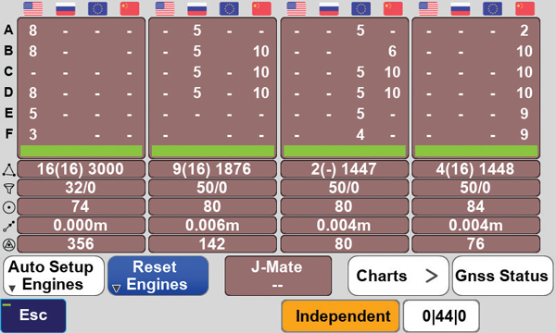Click the USA flag above engine two
The width and height of the screenshot is (556, 333).
[165, 9]
